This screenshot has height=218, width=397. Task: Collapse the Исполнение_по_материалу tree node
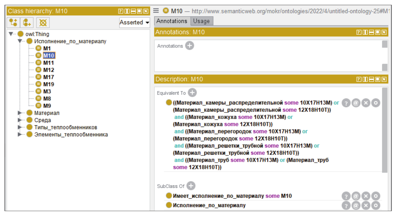(x=20, y=41)
